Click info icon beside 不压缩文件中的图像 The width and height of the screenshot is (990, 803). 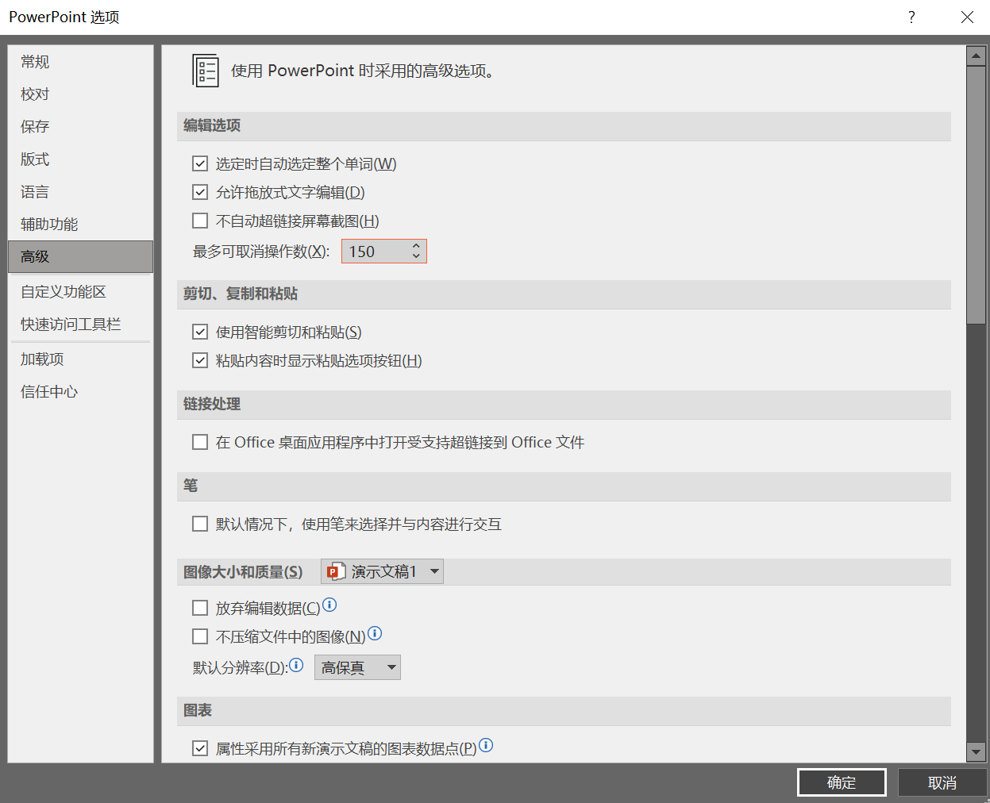[375, 633]
